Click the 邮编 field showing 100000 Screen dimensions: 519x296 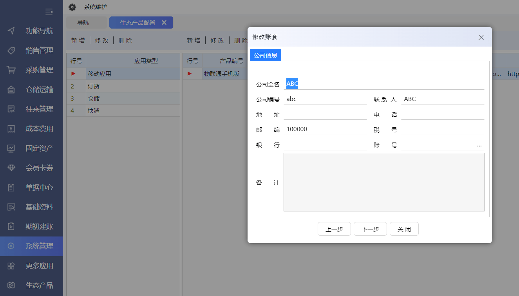325,129
